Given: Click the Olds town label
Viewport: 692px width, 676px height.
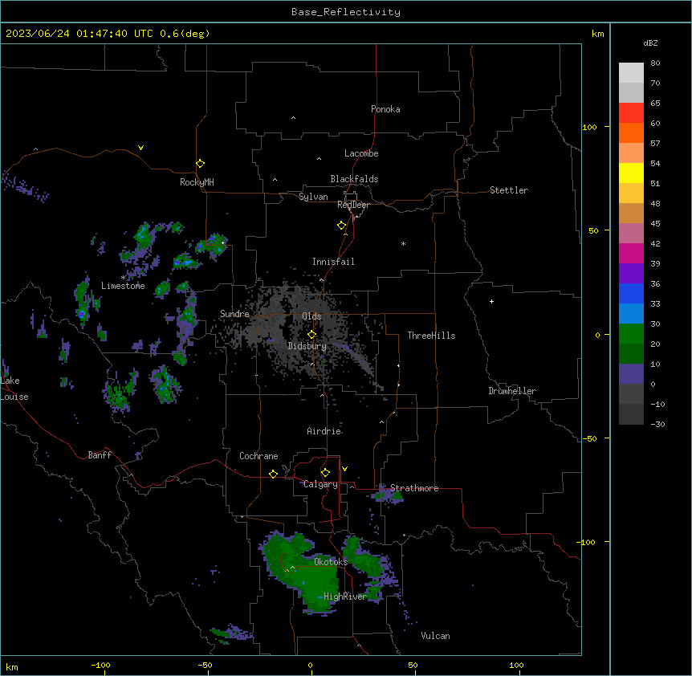Looking at the screenshot, I should coord(311,316).
